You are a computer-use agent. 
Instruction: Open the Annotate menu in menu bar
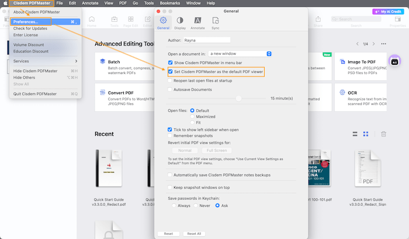click(x=90, y=3)
